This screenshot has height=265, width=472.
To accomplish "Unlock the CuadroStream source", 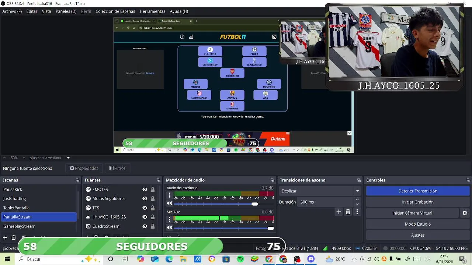I will click(153, 226).
